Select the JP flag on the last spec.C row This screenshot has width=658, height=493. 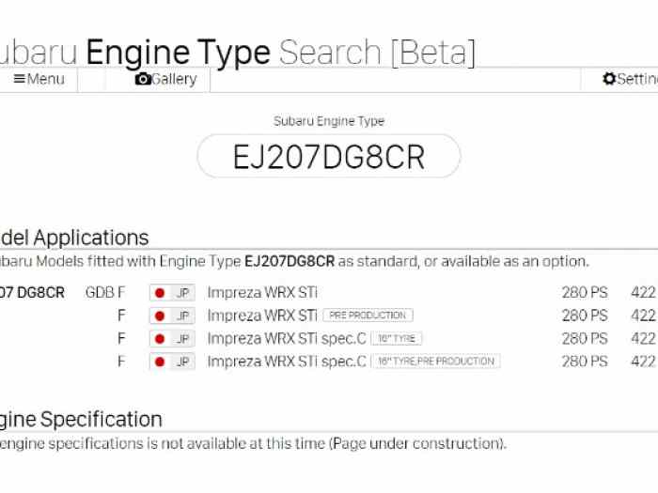pos(172,362)
